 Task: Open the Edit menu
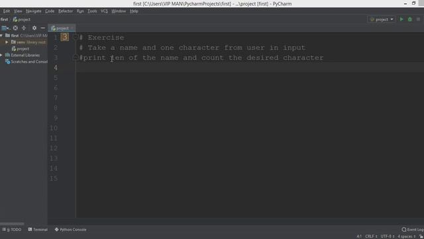7,11
